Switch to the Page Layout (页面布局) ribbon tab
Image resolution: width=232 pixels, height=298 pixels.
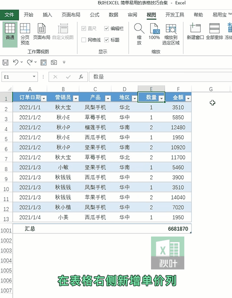click(71, 15)
